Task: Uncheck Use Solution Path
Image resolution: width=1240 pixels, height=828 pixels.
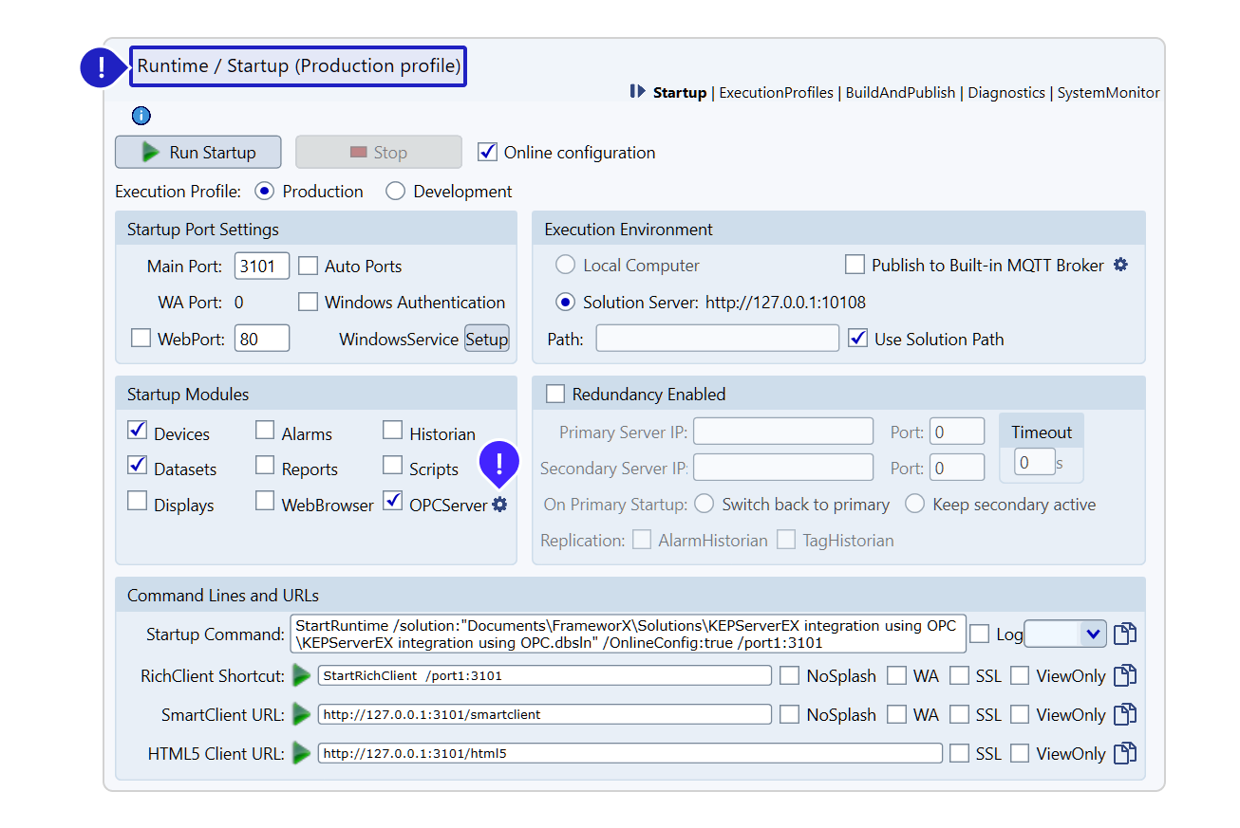Action: (857, 338)
